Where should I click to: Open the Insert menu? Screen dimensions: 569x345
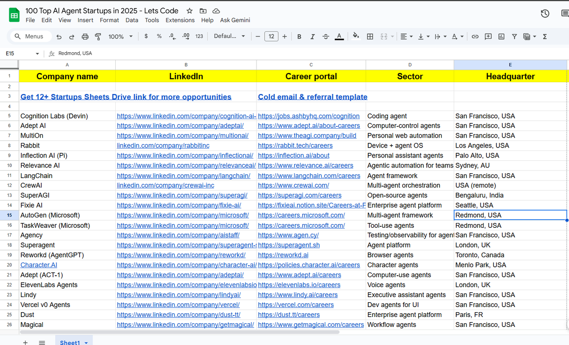pyautogui.click(x=85, y=20)
